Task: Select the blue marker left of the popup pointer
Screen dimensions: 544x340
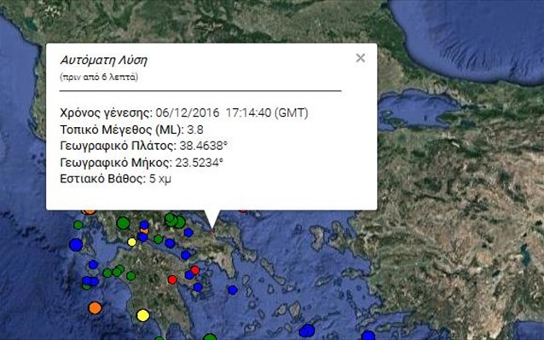Action: [x=188, y=233]
